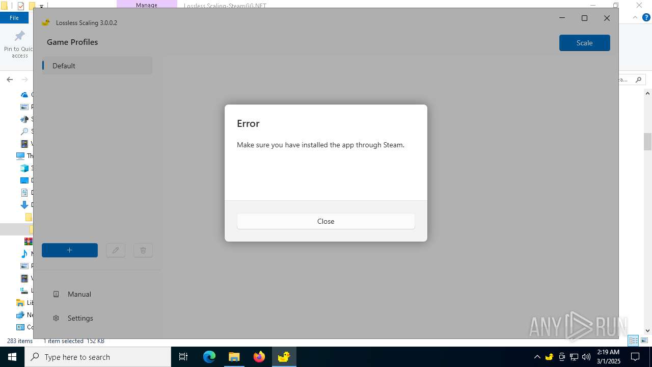Delete profile with the trash icon
Image resolution: width=652 pixels, height=367 pixels.
(x=143, y=250)
